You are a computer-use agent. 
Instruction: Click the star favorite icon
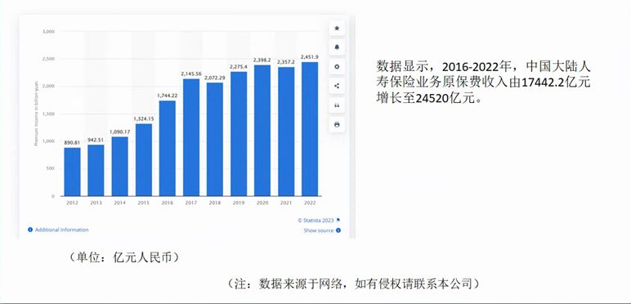point(337,28)
